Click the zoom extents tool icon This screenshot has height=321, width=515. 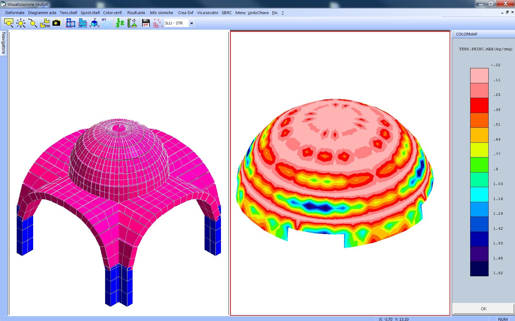[x=21, y=23]
